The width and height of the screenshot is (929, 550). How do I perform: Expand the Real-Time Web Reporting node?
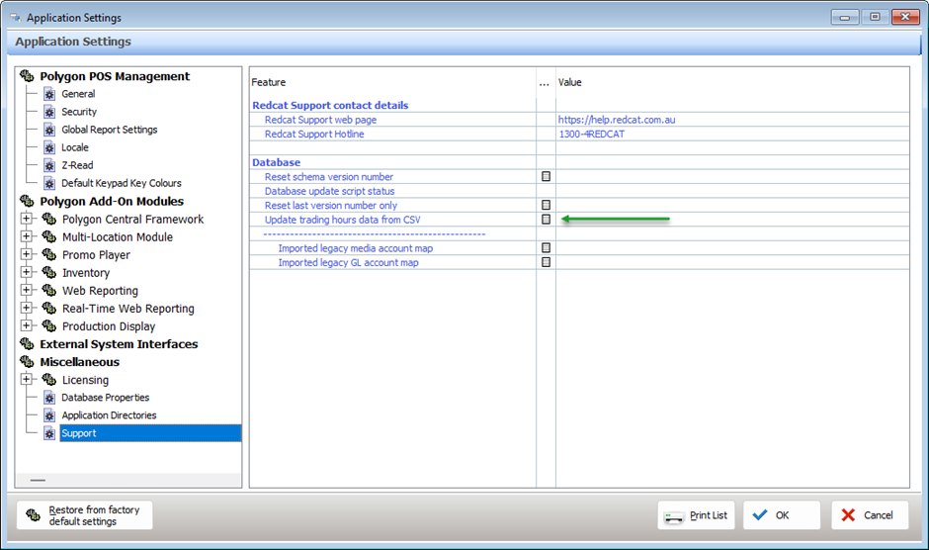(x=26, y=308)
